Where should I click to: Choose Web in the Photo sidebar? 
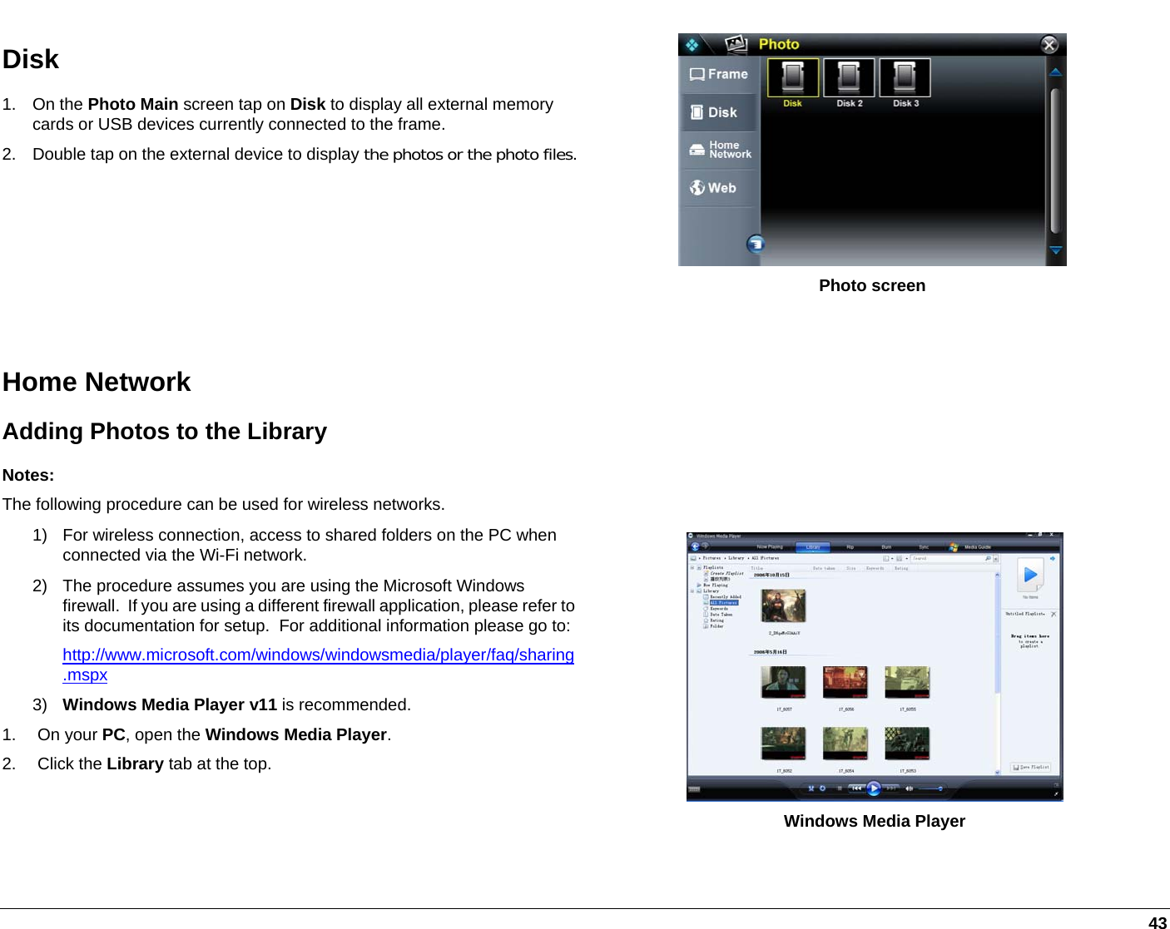click(x=719, y=188)
